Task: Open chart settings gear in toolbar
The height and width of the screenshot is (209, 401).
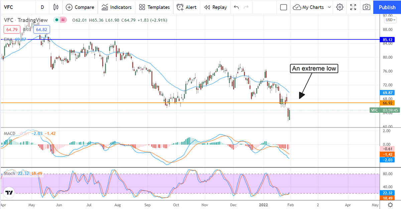Action: 340,7
